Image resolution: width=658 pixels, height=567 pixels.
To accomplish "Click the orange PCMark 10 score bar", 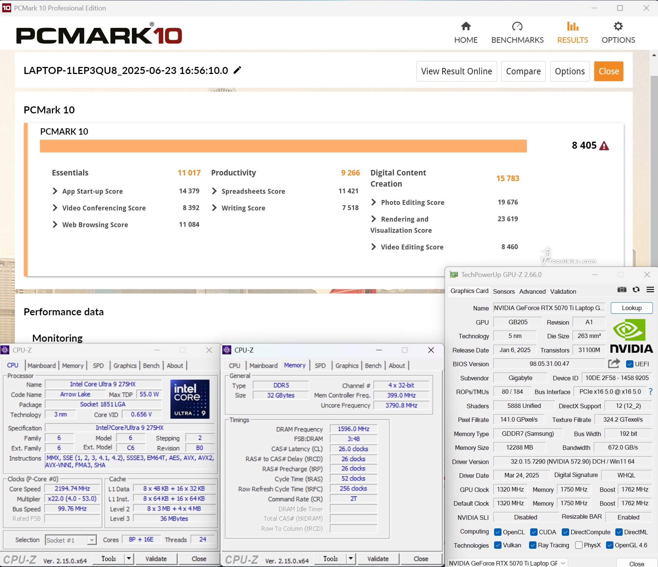I will click(283, 146).
